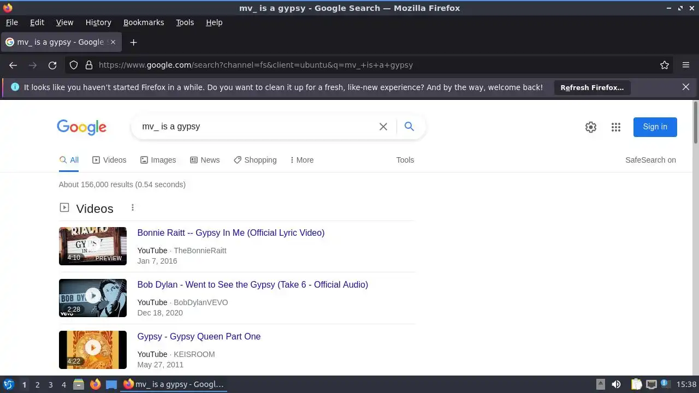This screenshot has height=393, width=699.
Task: Clear the Google search box text
Action: 383,127
